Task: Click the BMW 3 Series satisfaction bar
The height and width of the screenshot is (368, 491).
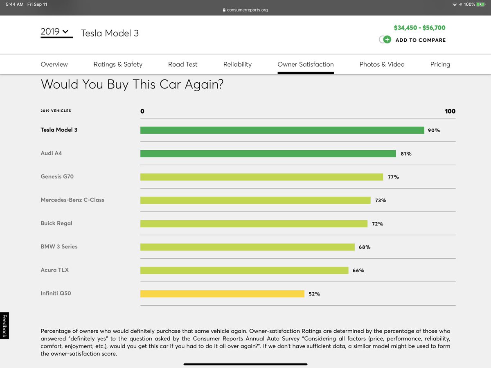Action: (248, 247)
